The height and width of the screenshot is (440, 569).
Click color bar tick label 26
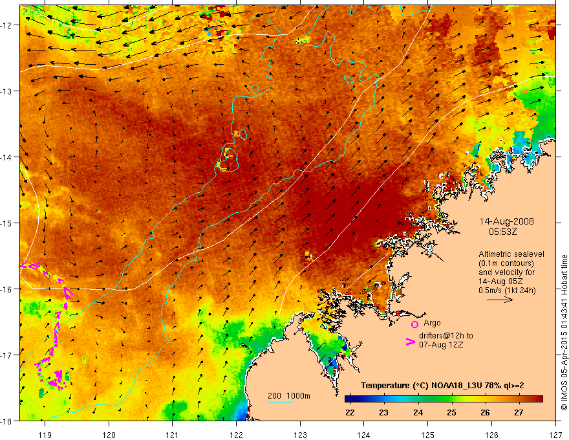(x=485, y=413)
